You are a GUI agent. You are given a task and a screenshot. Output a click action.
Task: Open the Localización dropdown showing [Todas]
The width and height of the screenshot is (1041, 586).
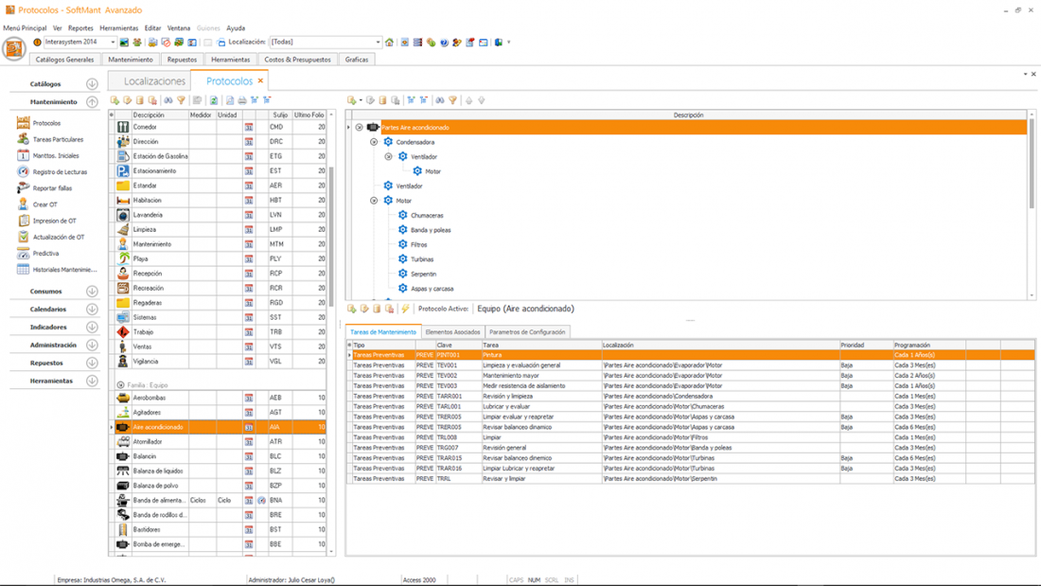[x=378, y=43]
